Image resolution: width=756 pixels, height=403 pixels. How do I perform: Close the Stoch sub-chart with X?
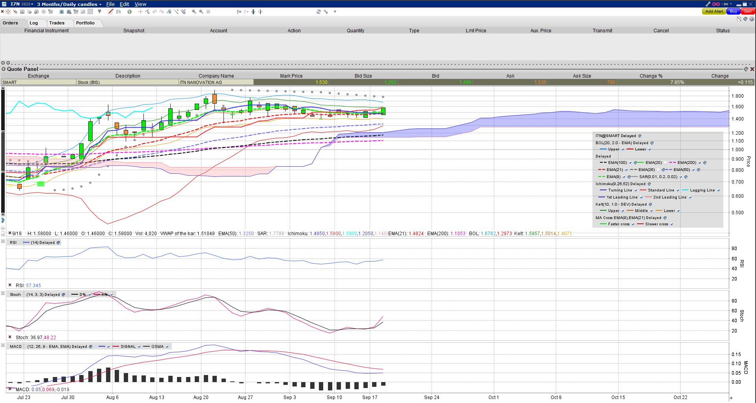tap(3, 293)
